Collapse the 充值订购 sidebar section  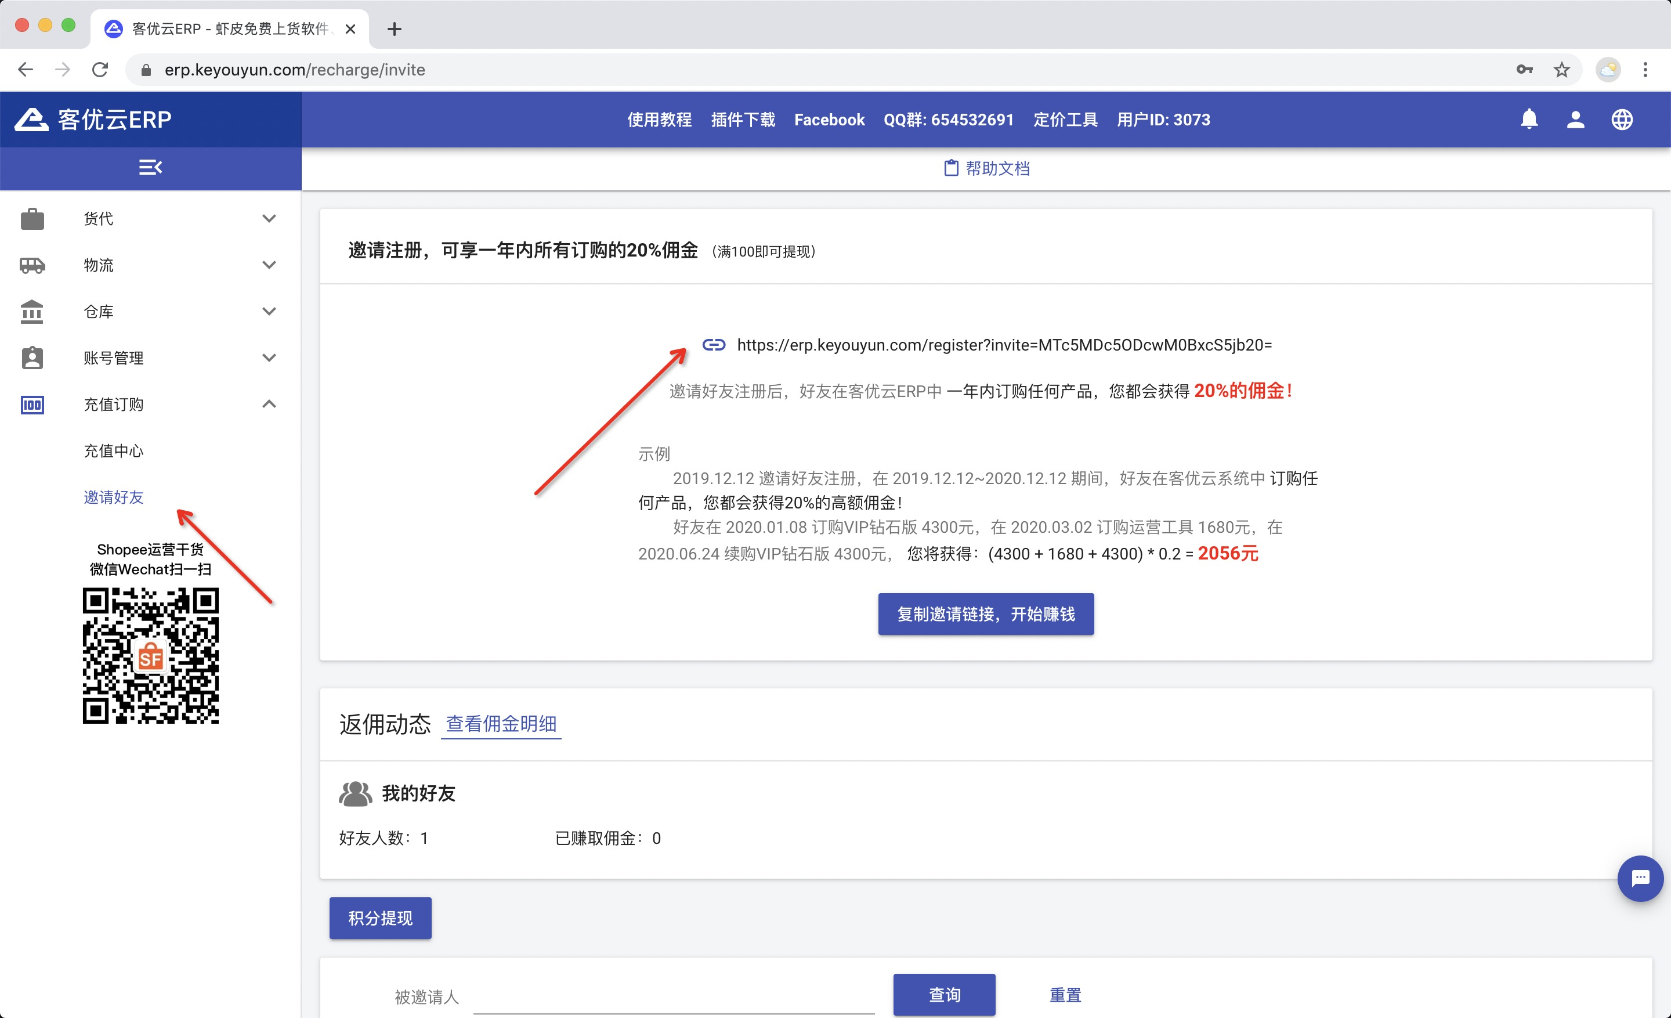269,404
